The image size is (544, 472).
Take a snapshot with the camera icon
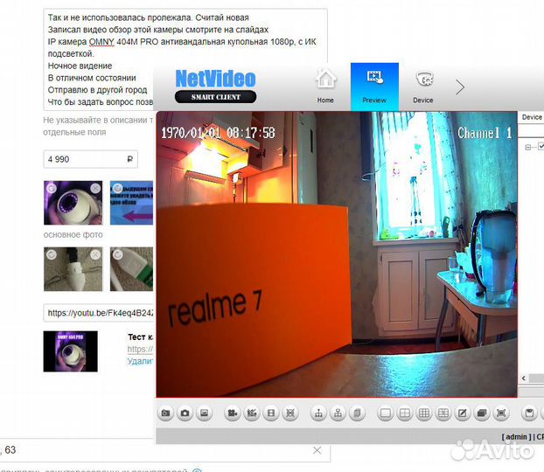[x=185, y=413]
